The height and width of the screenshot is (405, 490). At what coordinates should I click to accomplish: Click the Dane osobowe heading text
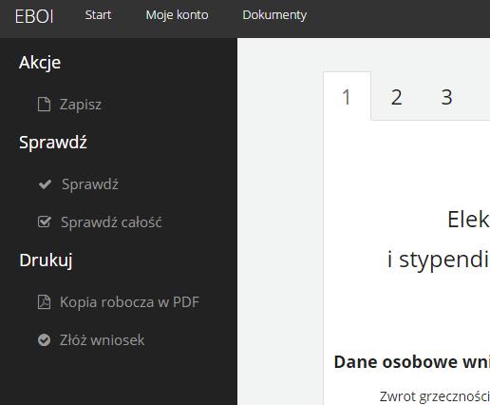point(412,362)
